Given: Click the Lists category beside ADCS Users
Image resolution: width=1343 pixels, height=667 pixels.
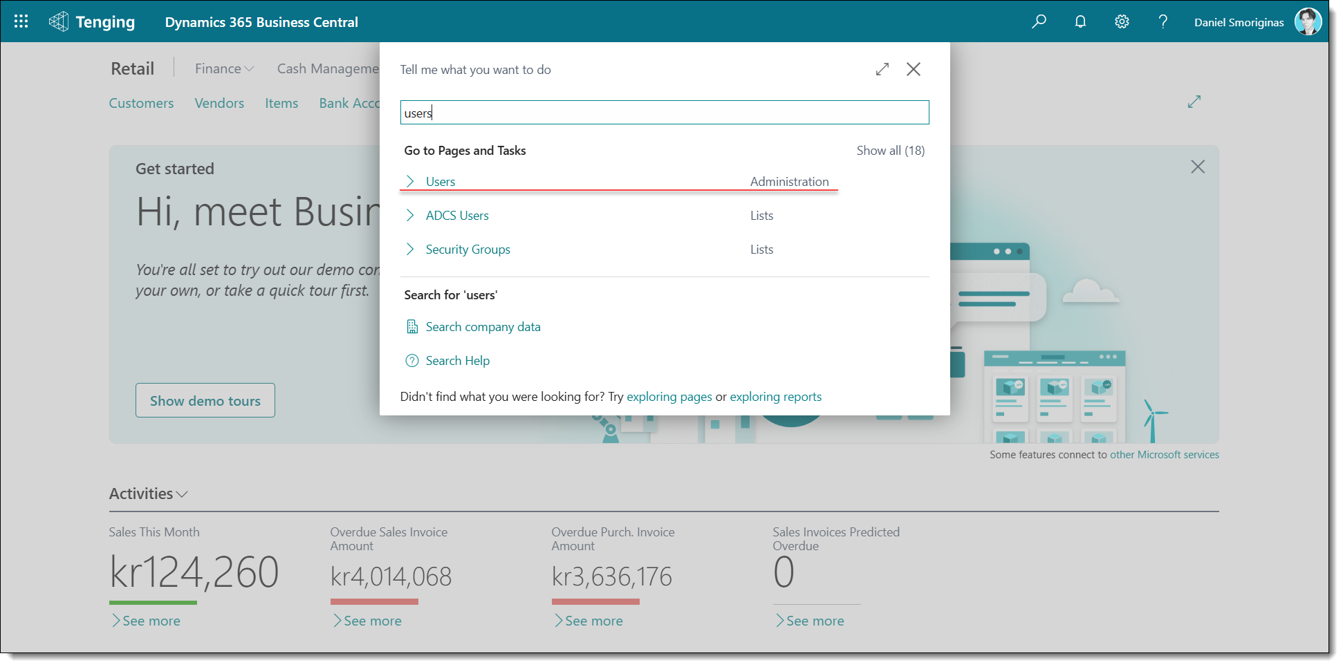Looking at the screenshot, I should (762, 216).
